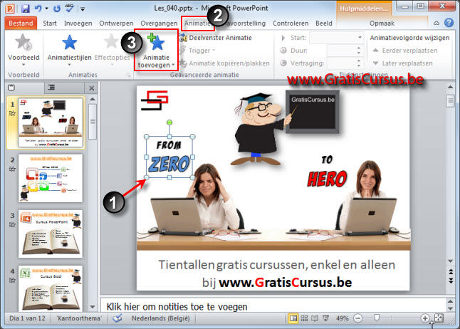The width and height of the screenshot is (460, 329).
Task: Click Animatie kopiëren/plakken
Action: [x=224, y=63]
